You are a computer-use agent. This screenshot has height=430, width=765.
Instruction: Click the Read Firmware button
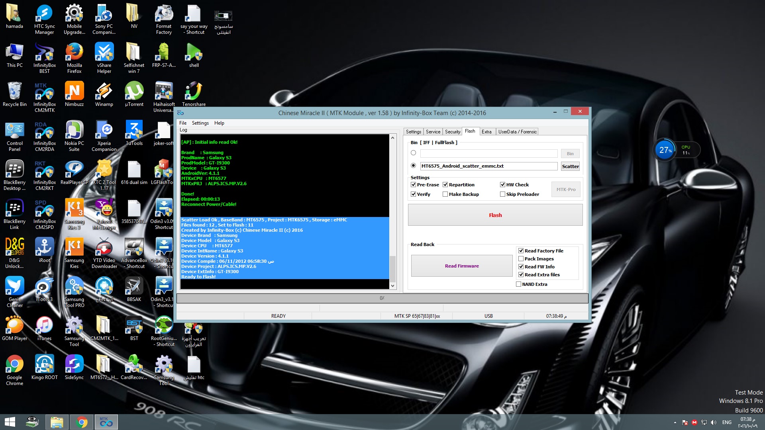(462, 266)
